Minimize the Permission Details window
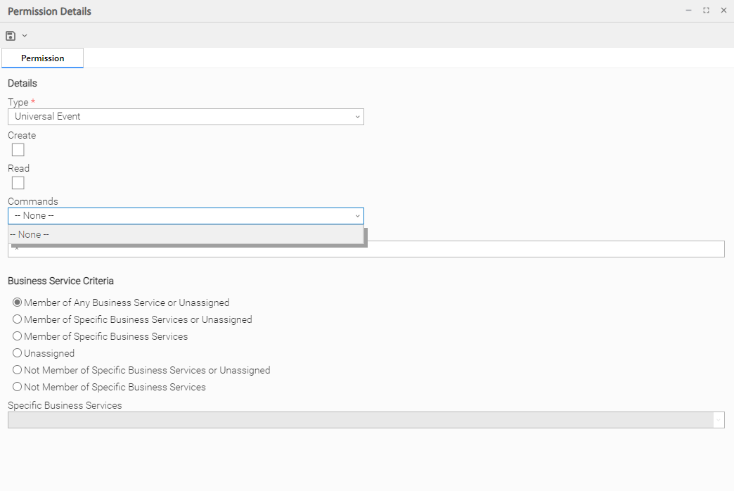The width and height of the screenshot is (734, 491). click(688, 11)
